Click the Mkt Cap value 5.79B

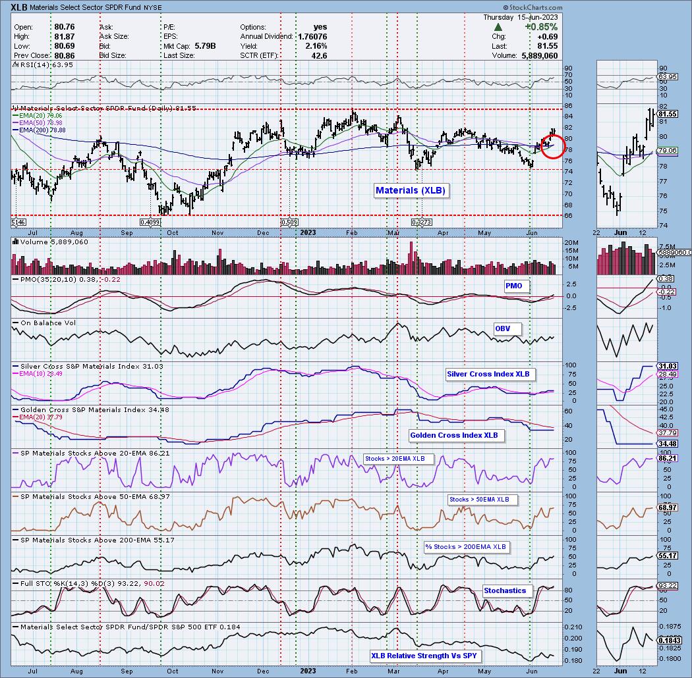pos(205,46)
